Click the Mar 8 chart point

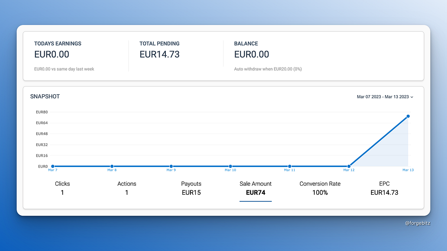point(112,167)
